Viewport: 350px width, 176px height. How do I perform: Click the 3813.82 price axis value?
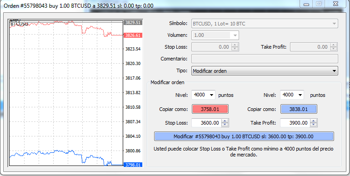pos(133,92)
